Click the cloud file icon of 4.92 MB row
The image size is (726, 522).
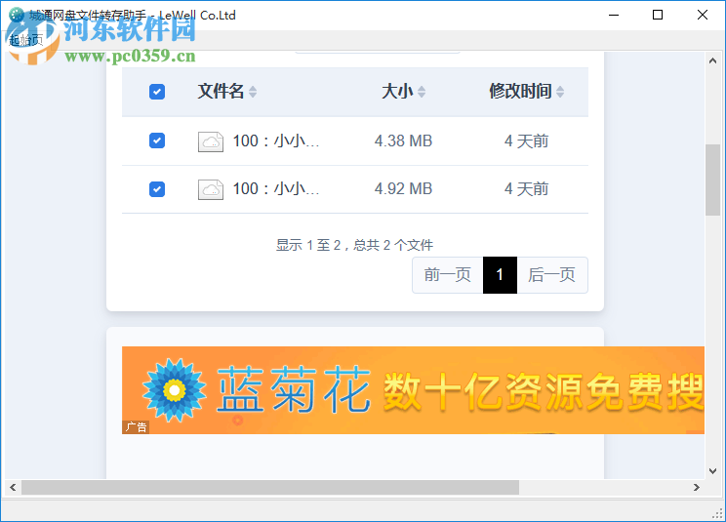point(211,189)
